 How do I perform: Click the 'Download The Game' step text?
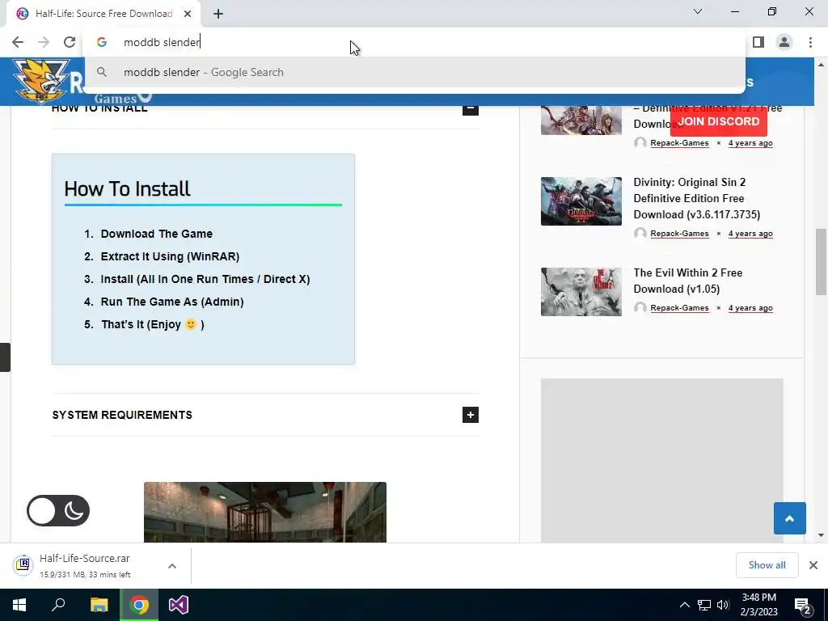[157, 234]
